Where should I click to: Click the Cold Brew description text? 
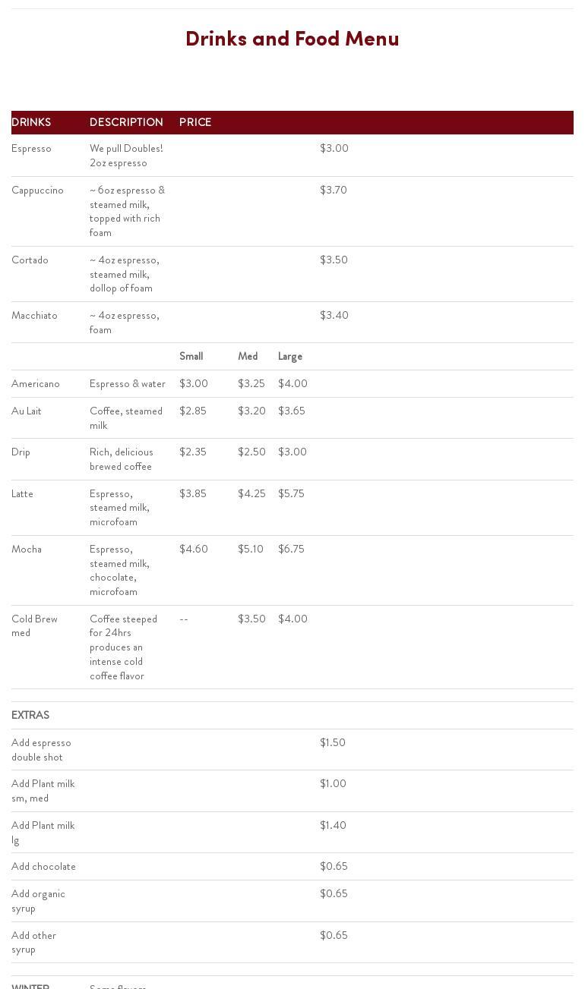[124, 647]
